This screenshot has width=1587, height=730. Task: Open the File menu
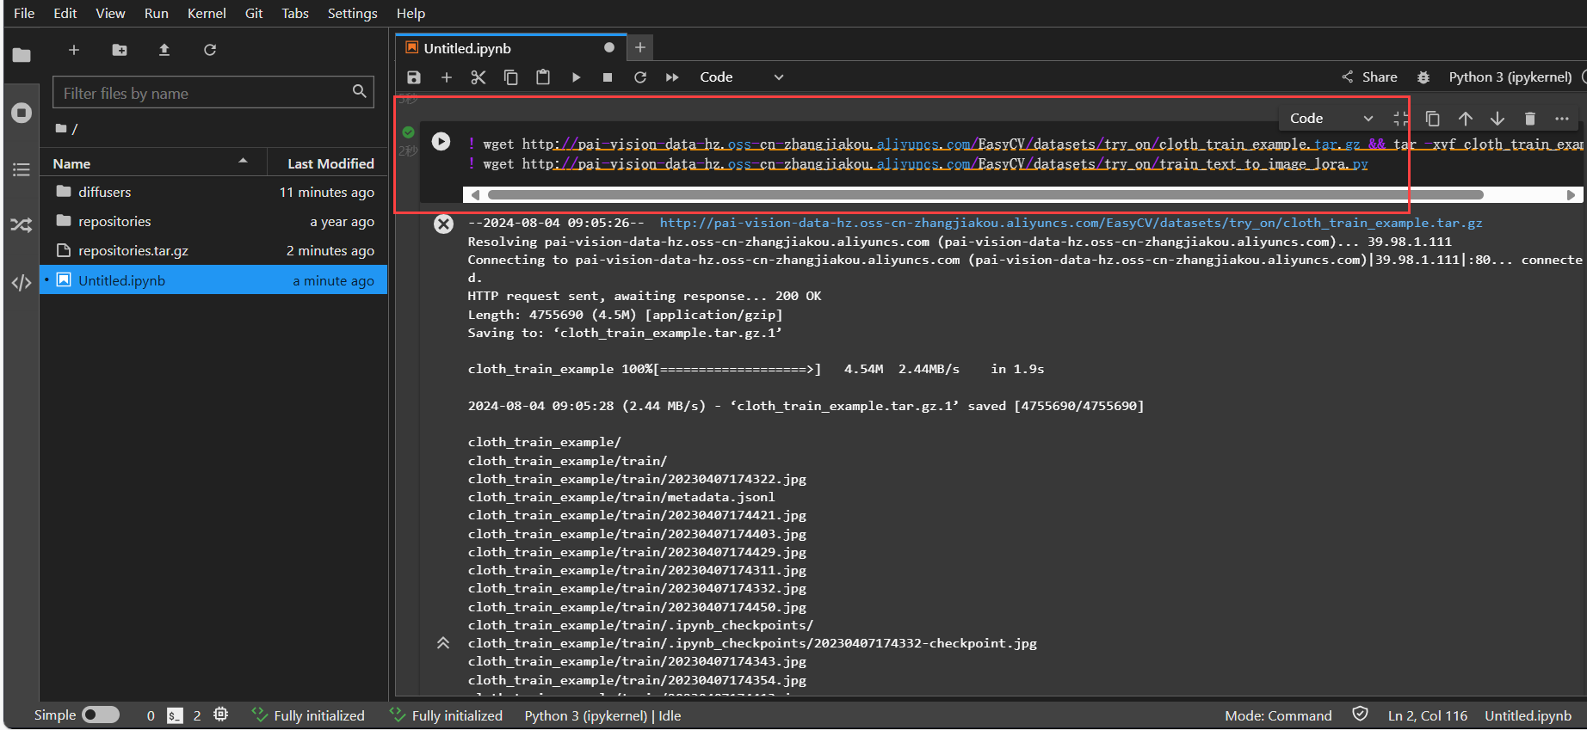tap(24, 13)
